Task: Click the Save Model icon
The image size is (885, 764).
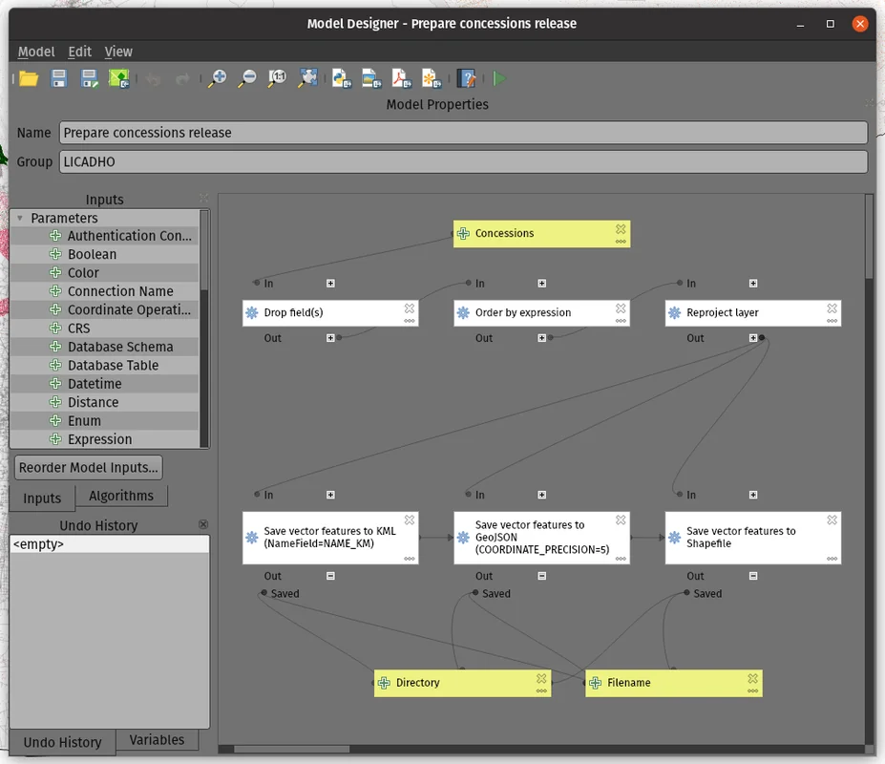Action: pos(58,78)
